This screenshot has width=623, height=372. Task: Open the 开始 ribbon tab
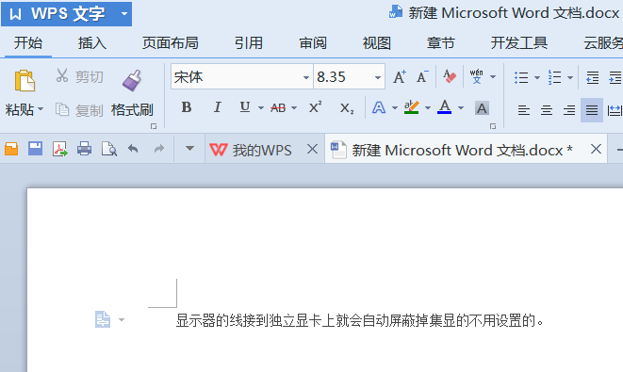click(x=28, y=43)
